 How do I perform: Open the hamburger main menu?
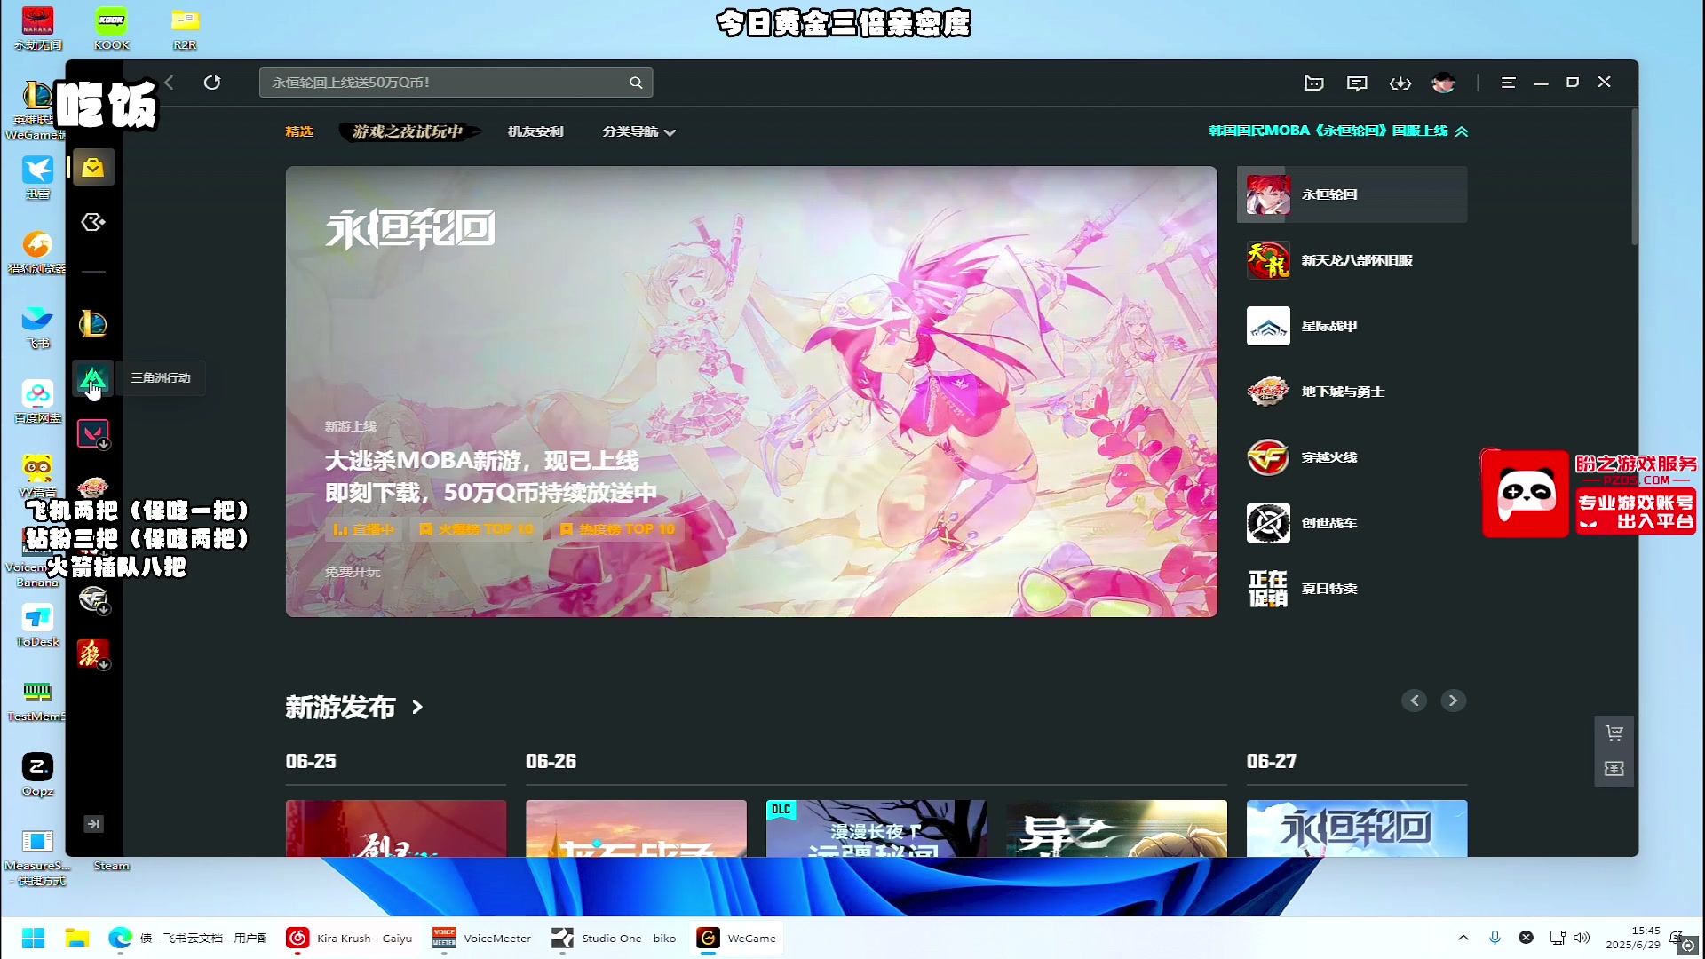1508,83
